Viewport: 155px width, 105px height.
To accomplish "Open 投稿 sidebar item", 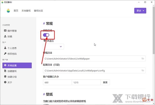I will (x=17, y=36).
